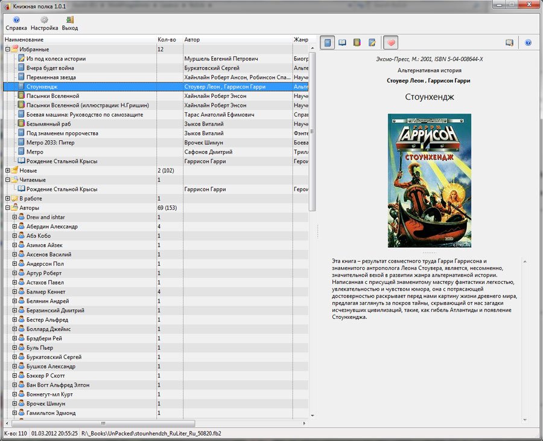Screen dimensions: 543x441
Task: Expand the В работе group
Action: [8, 199]
